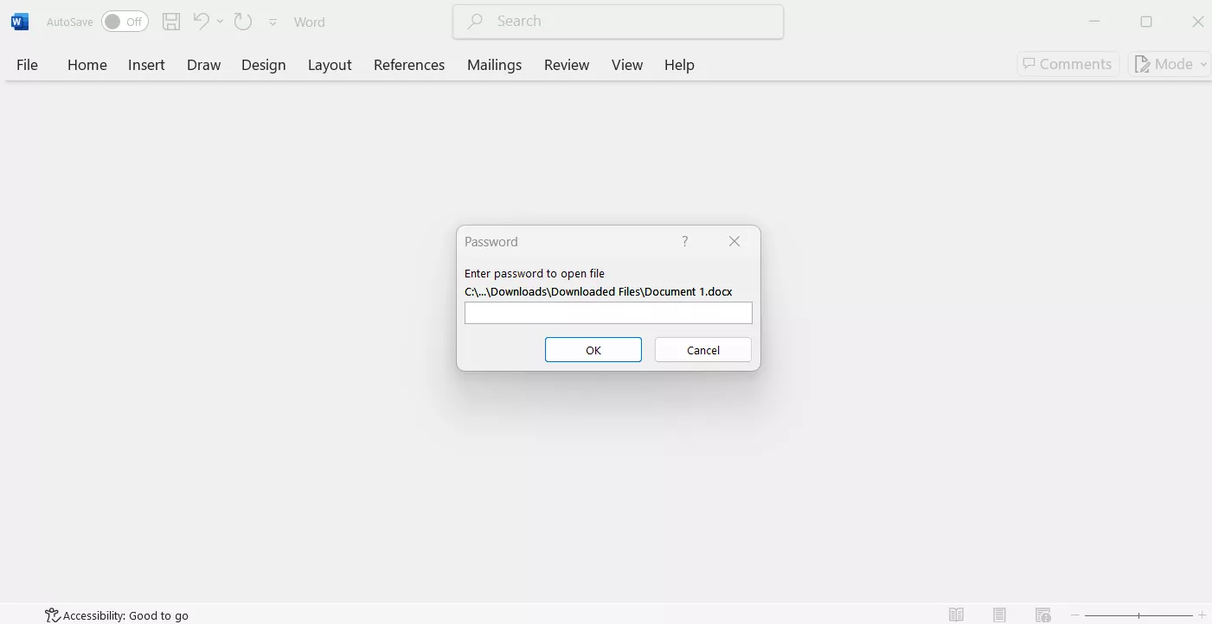Click the password dialog help question mark
This screenshot has height=624, width=1212.
pos(684,241)
